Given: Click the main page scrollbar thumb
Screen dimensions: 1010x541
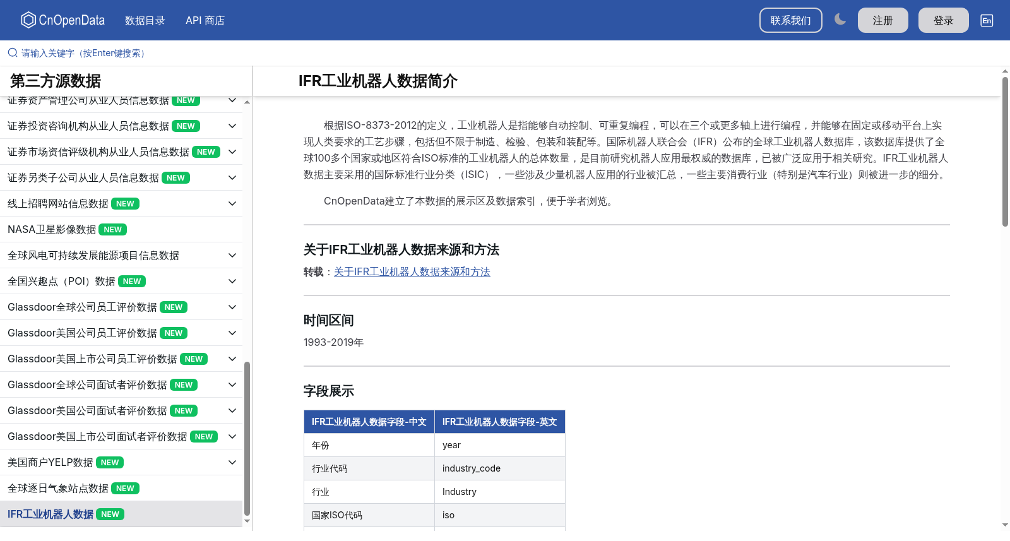Looking at the screenshot, I should [x=1005, y=151].
